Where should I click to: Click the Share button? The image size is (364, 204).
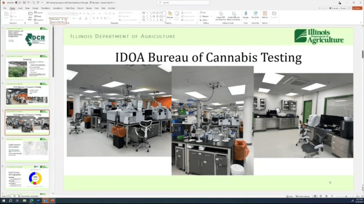click(357, 8)
